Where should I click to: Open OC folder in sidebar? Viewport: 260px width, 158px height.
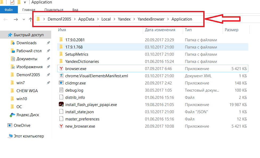(19, 107)
